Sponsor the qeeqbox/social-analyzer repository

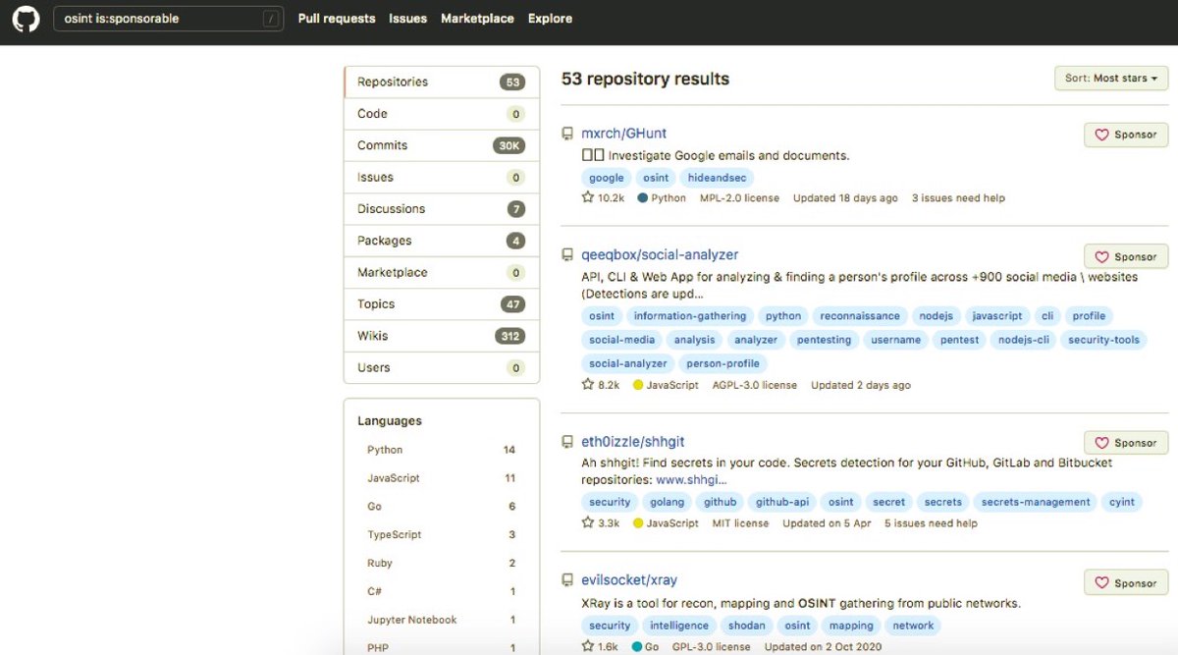[x=1126, y=256]
